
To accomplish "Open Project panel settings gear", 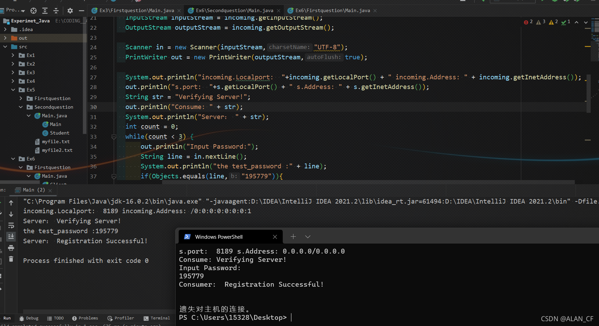I will coord(70,11).
